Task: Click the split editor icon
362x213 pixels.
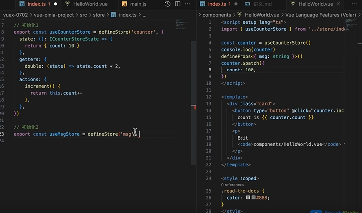Action: click(178, 4)
